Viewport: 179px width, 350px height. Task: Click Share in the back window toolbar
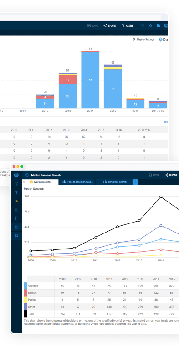tap(109, 26)
